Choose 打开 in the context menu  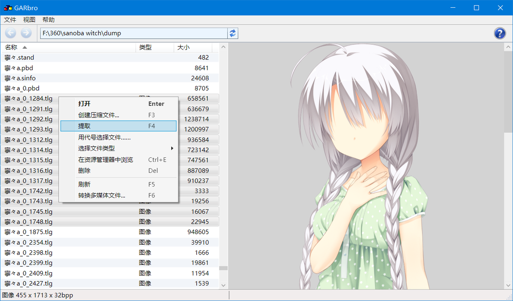(x=118, y=104)
